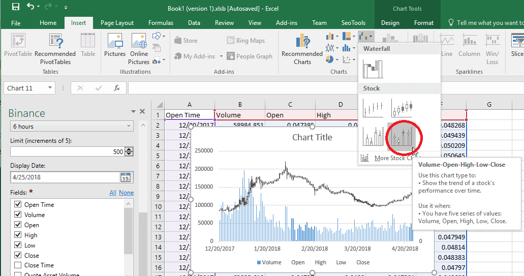Select the Open-High-Low-Close stock chart
The width and height of the screenshot is (524, 276).
point(402,109)
